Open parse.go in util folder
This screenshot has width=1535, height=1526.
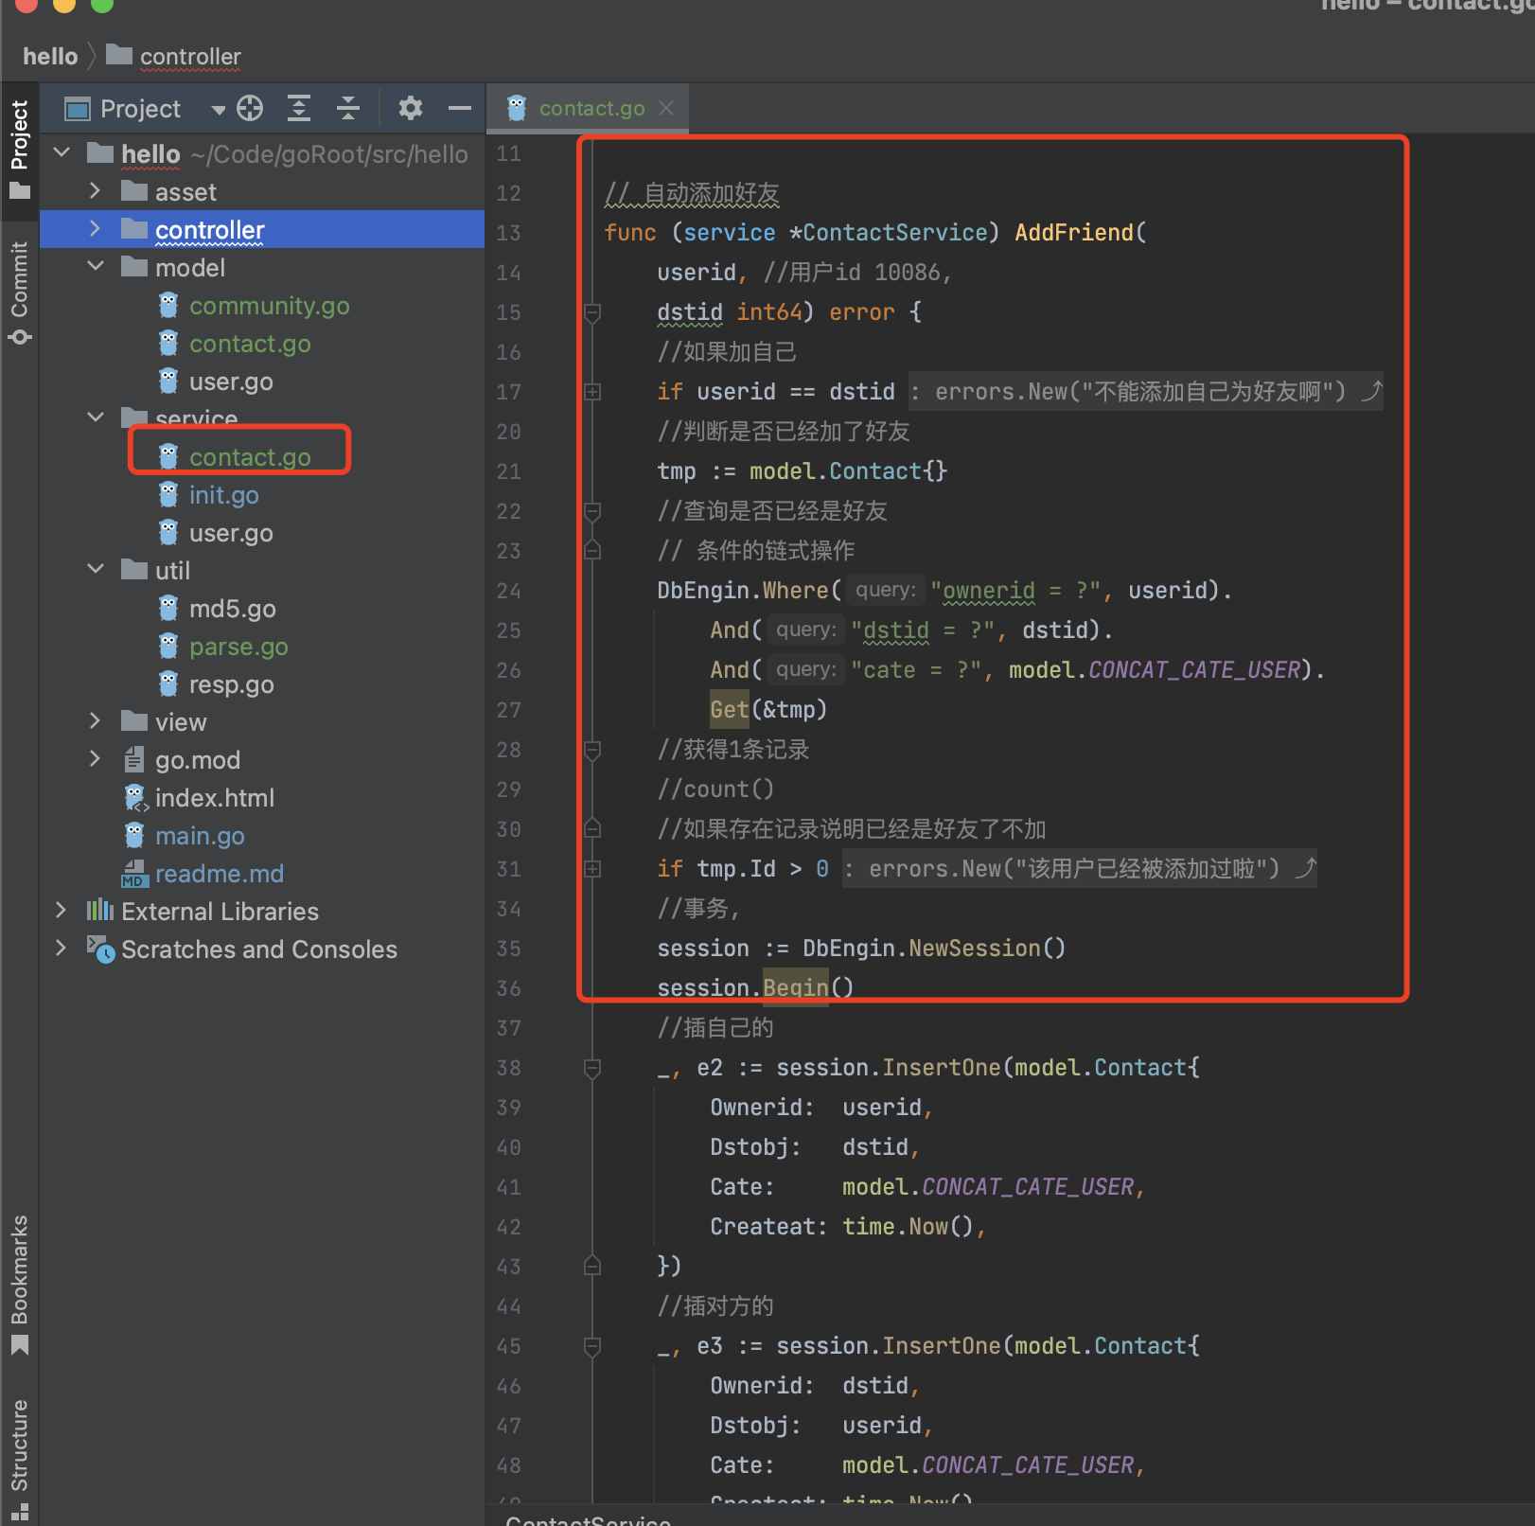[238, 647]
